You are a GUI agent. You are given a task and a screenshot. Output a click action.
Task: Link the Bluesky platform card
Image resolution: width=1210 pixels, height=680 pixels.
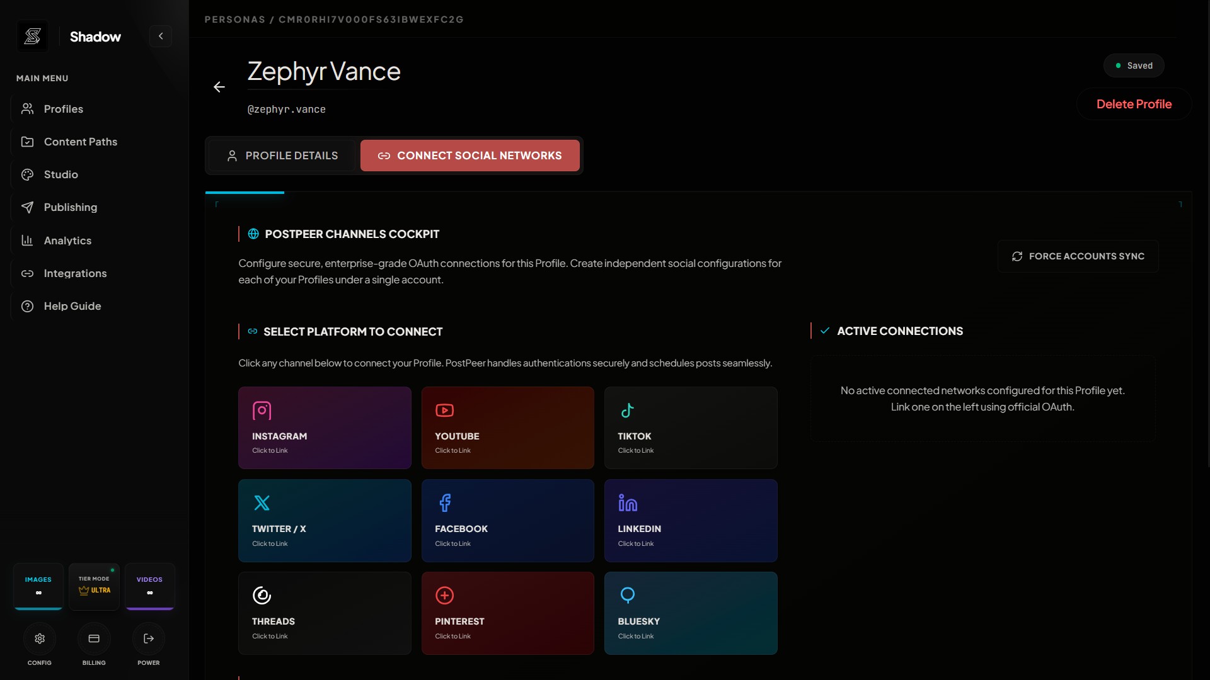click(x=691, y=613)
